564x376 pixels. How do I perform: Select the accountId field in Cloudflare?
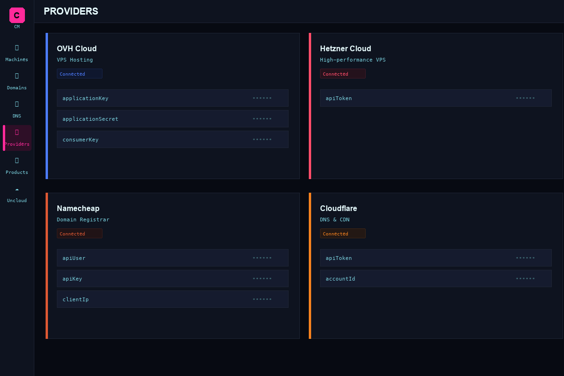pyautogui.click(x=436, y=279)
